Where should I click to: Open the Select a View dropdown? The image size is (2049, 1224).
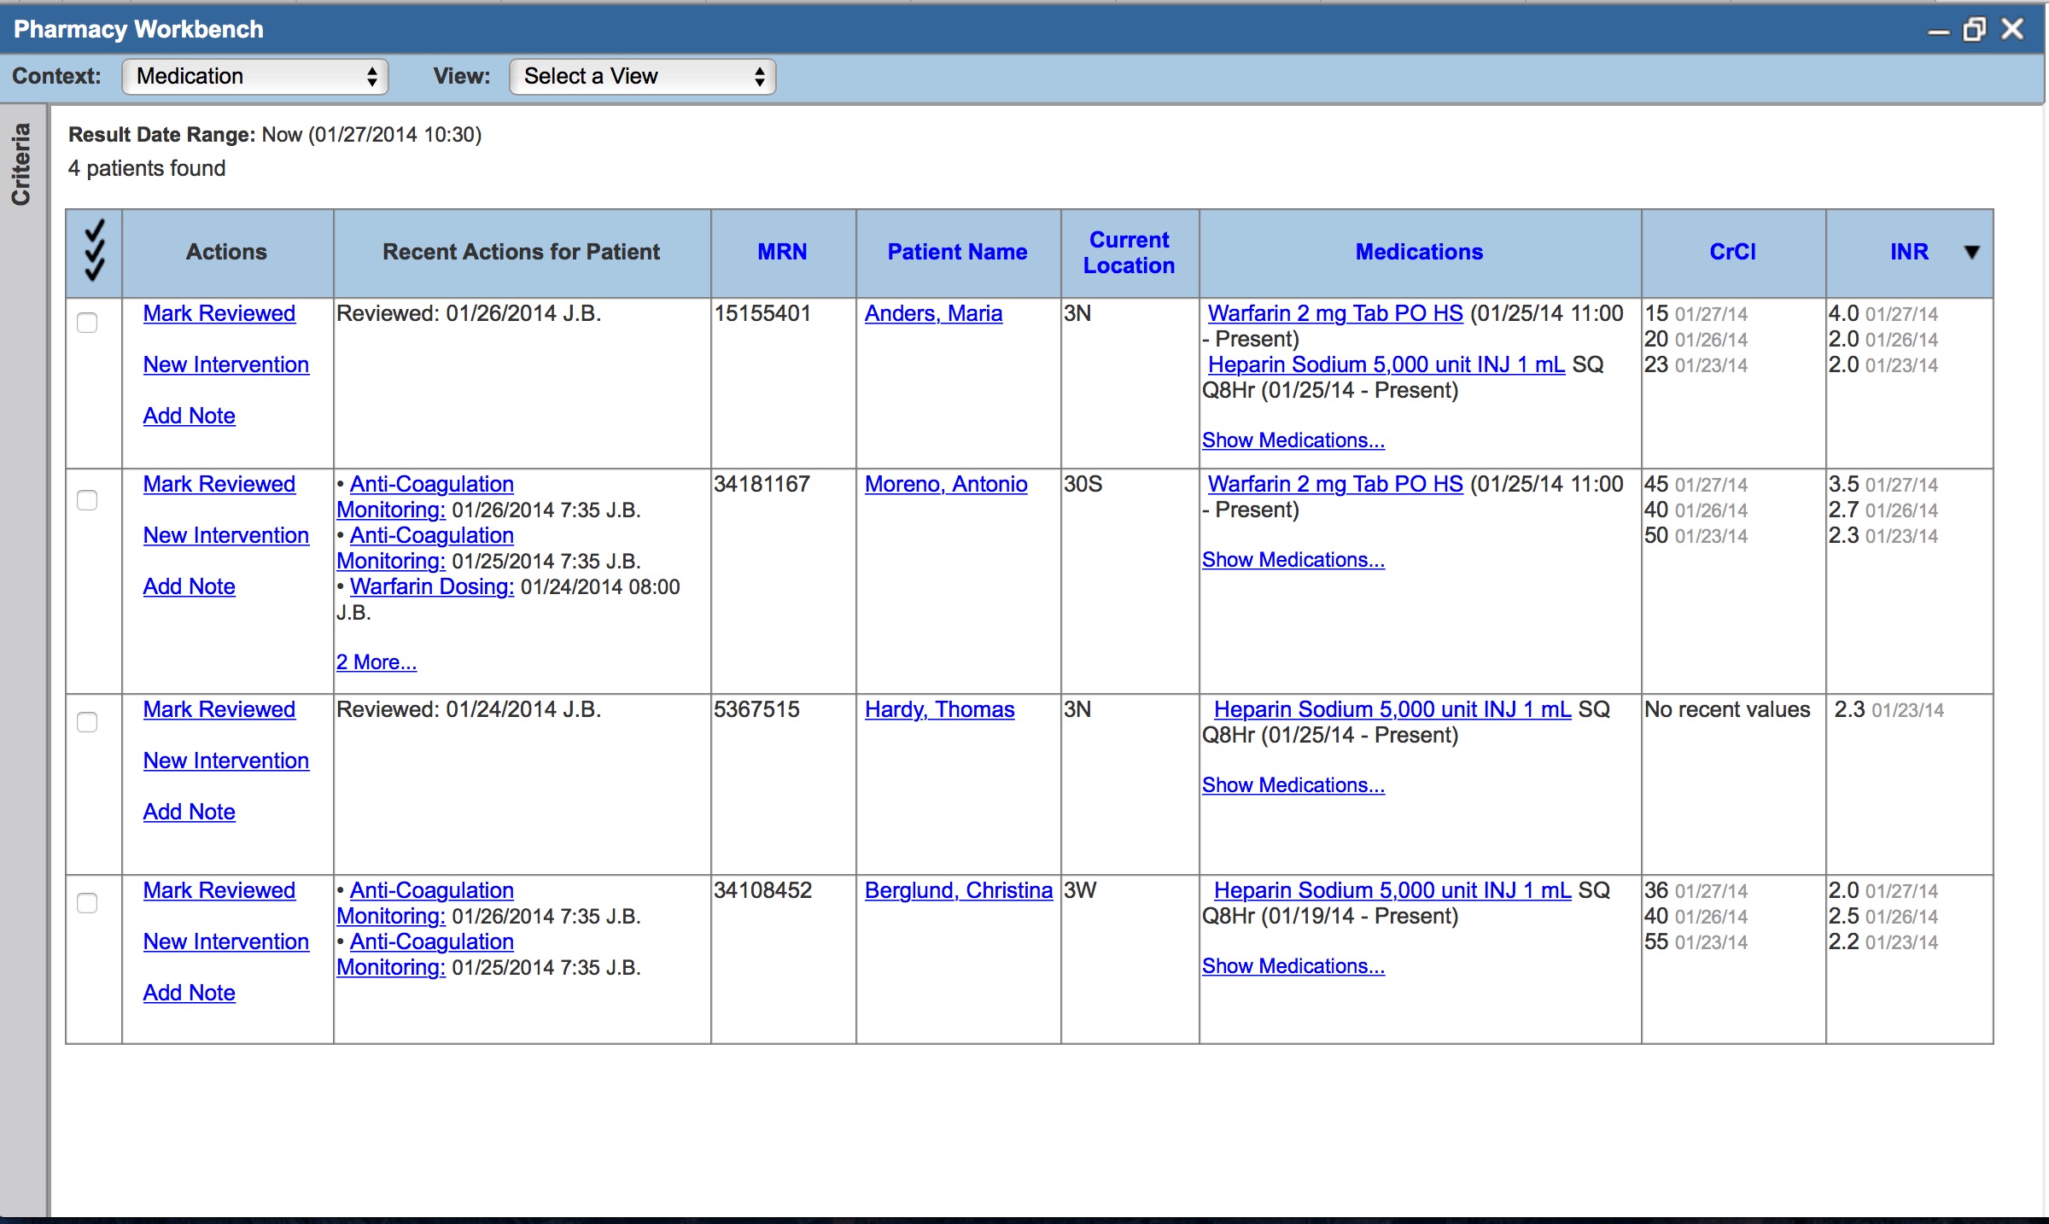coord(643,77)
